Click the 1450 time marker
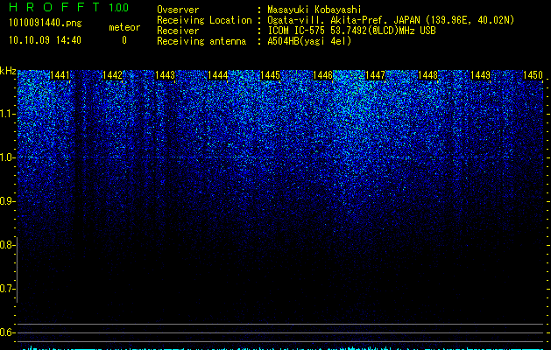 point(533,75)
